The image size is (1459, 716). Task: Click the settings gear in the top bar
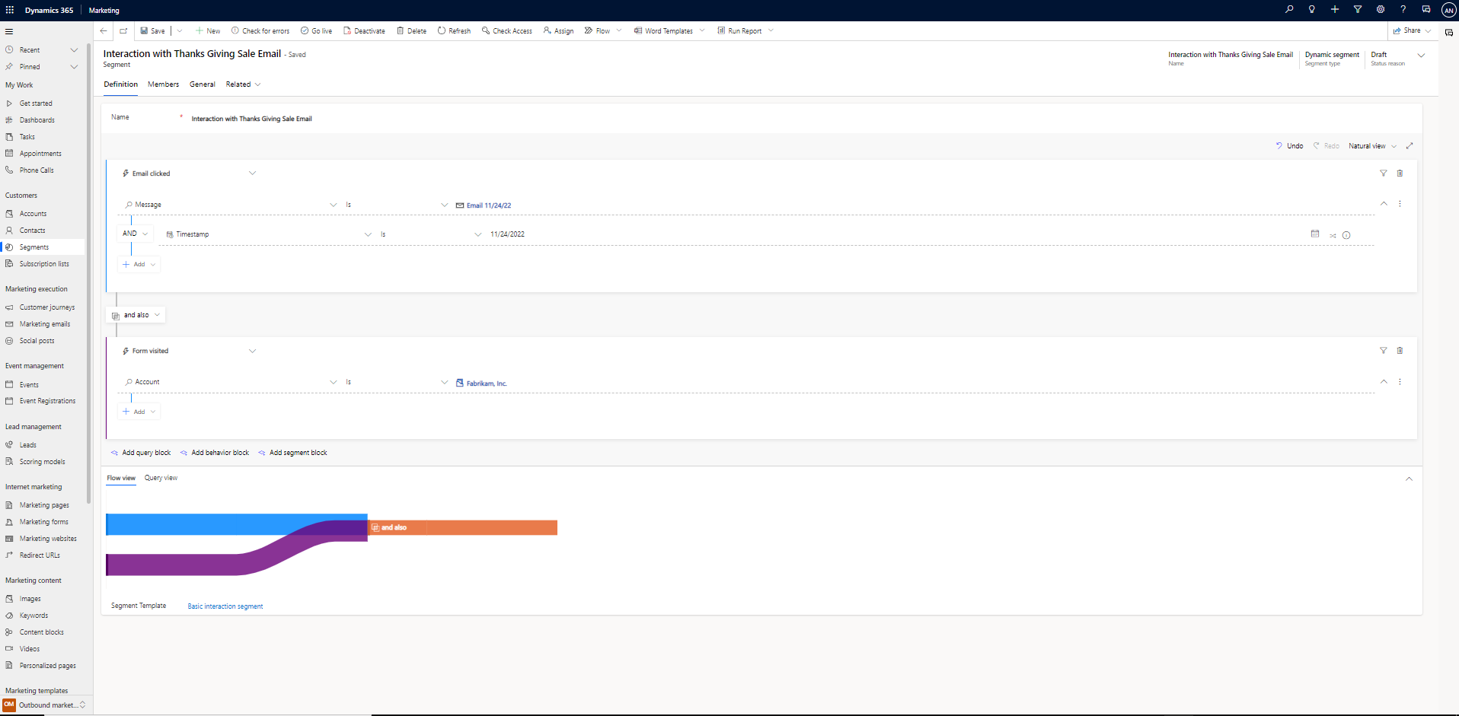point(1381,9)
